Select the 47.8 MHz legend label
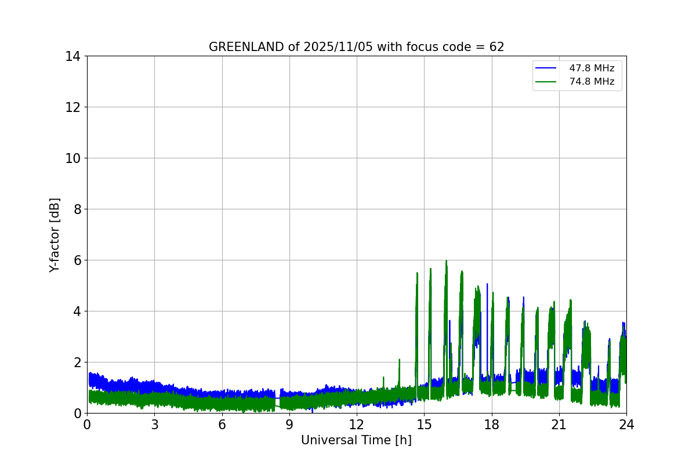Screen dimensions: 696x464 [x=592, y=68]
